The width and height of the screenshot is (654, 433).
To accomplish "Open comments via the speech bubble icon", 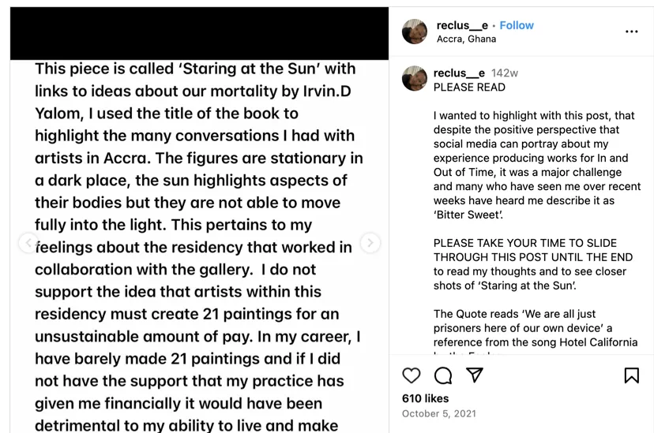I will pos(443,375).
